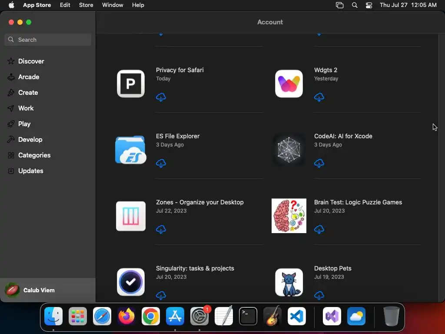The width and height of the screenshot is (445, 334).
Task: Open CodeAI app icon
Action: coord(289,150)
